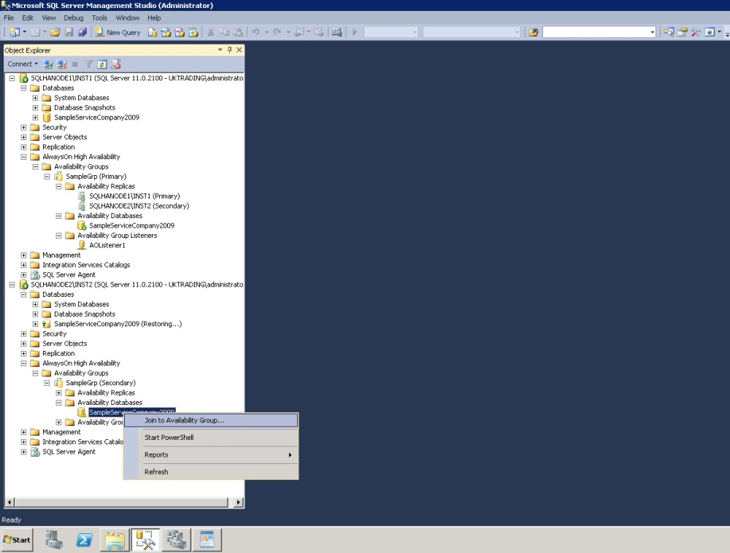The height and width of the screenshot is (553, 730).
Task: Click the Analysis Services XMLA Query icon
Action: point(193,32)
